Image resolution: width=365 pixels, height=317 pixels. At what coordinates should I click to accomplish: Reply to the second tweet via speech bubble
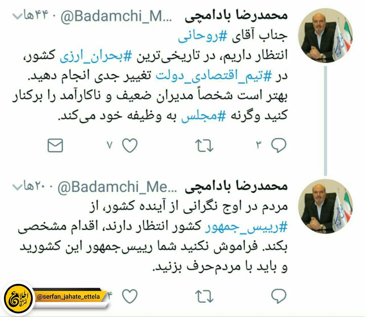click(x=279, y=296)
